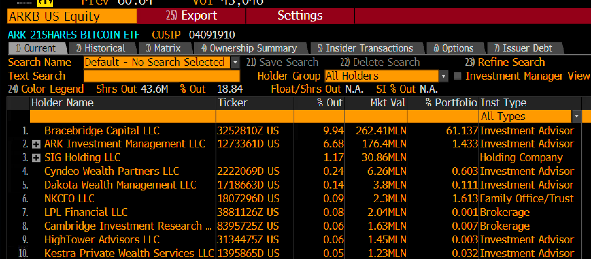Click the Export button

(191, 16)
